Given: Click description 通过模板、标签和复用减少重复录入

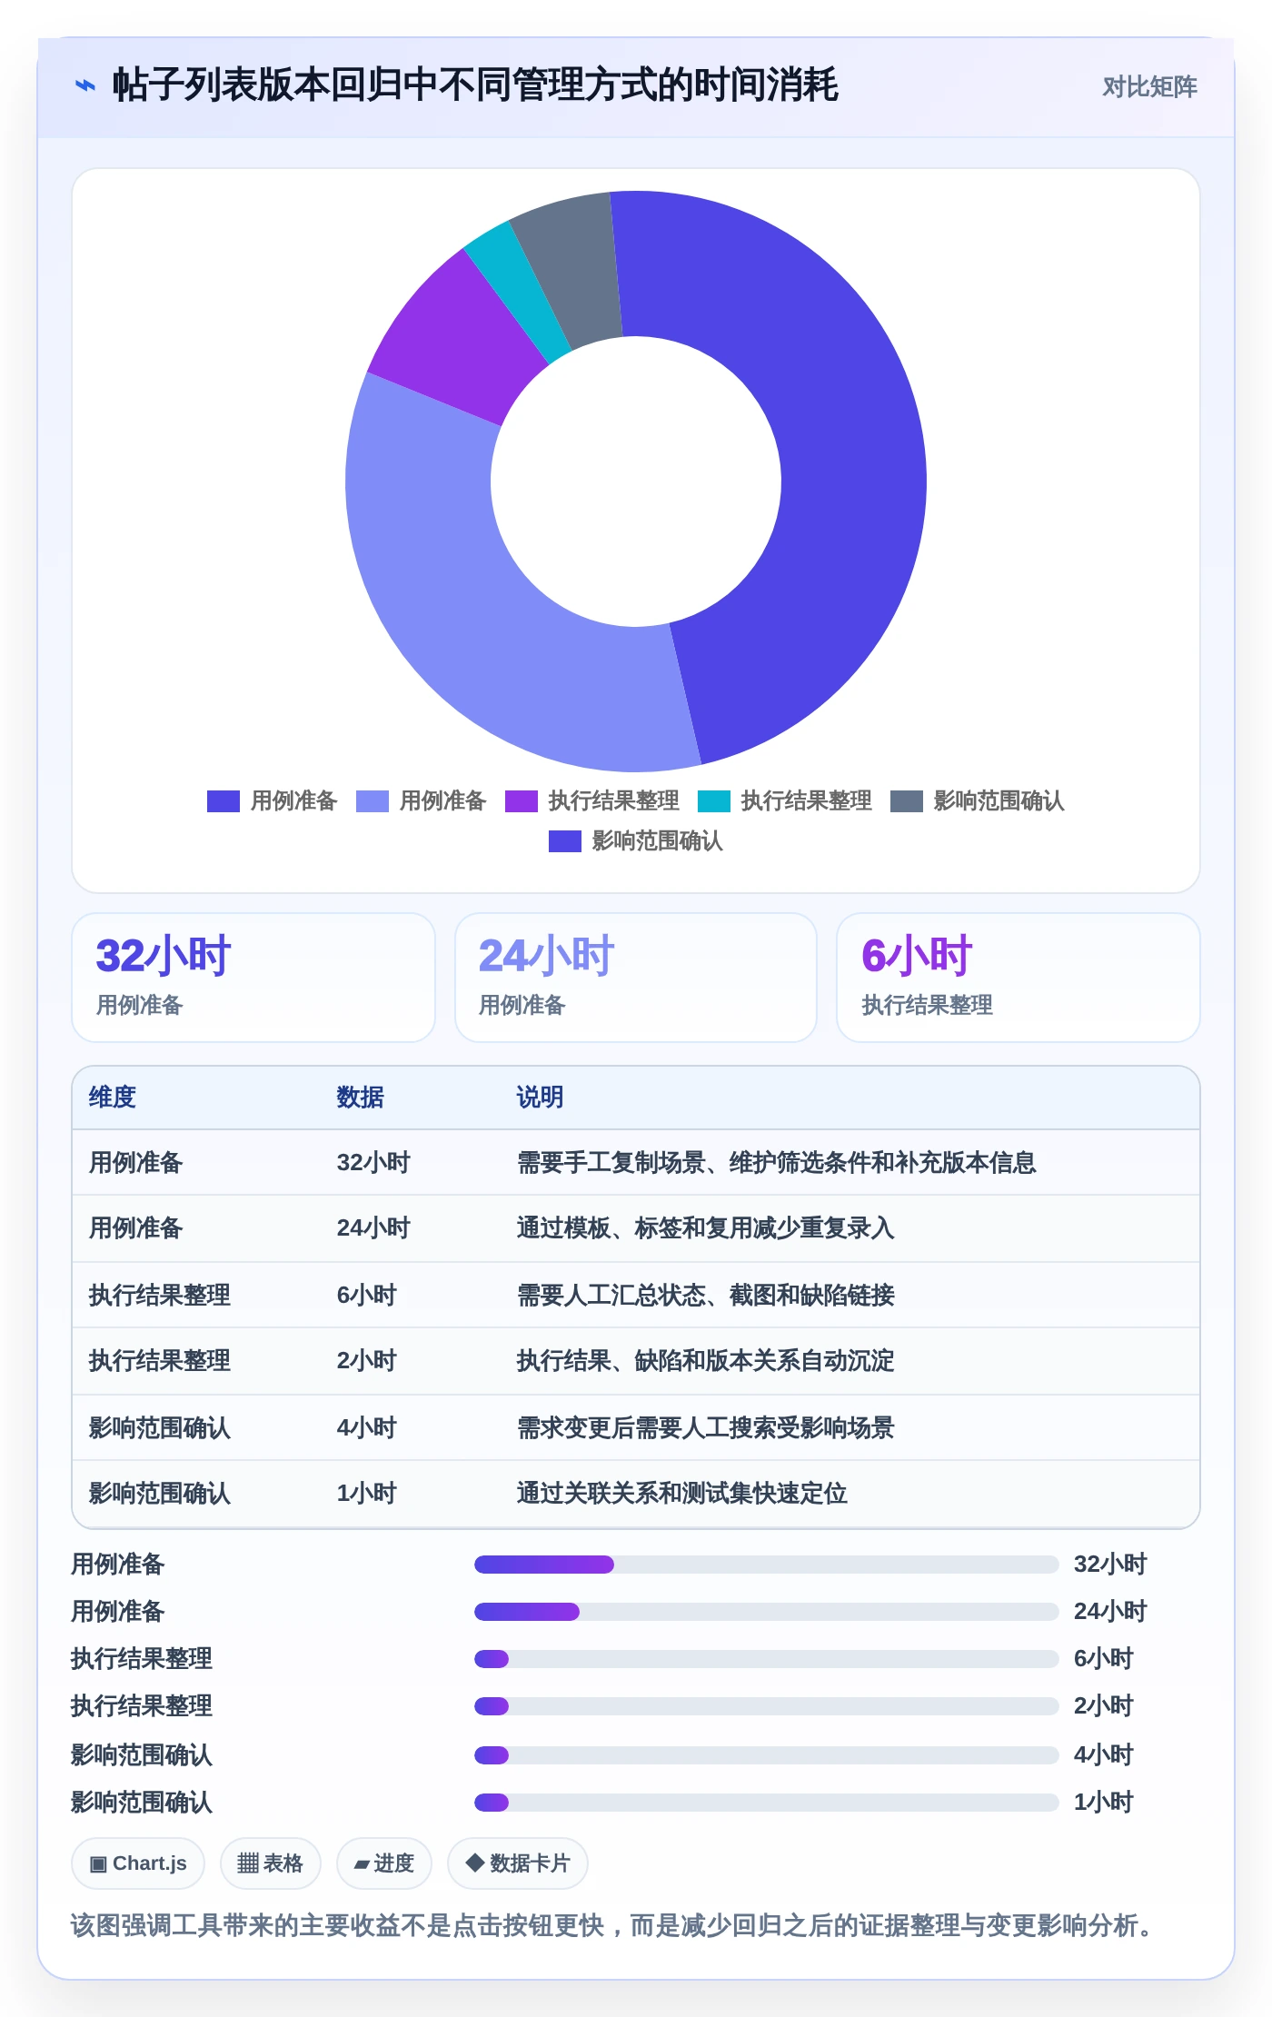Looking at the screenshot, I should click(x=706, y=1228).
